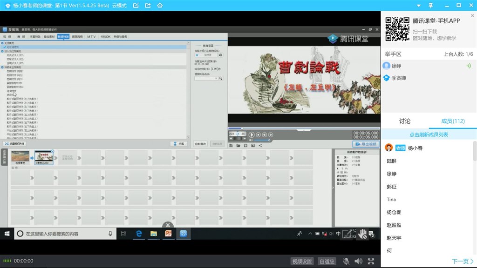Click the preview progress bar
Image resolution: width=477 pixels, height=268 pixels.
[x=304, y=128]
